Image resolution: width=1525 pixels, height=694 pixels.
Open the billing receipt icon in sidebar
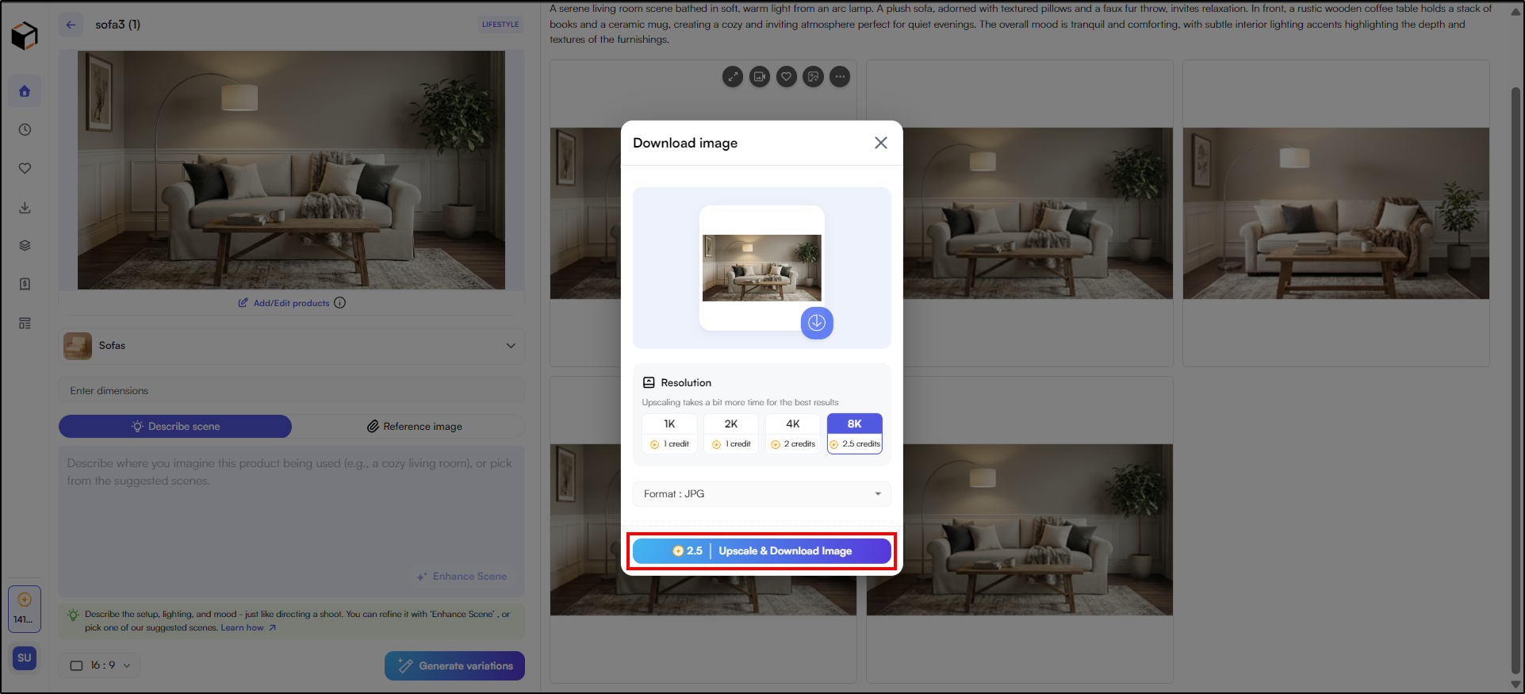tap(25, 284)
